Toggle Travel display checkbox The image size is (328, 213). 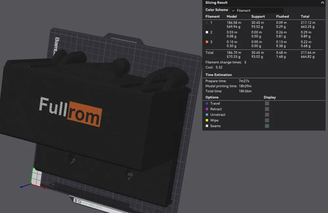267,103
